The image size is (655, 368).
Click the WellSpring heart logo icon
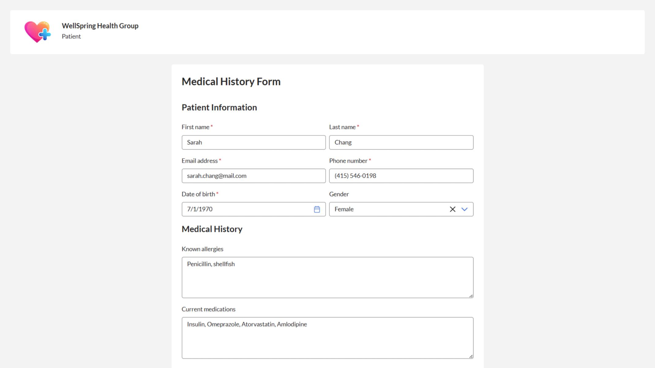(x=38, y=32)
